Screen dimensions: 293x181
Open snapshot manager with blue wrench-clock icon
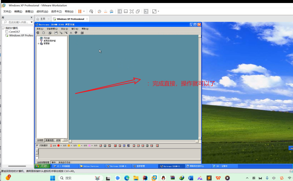click(x=111, y=11)
